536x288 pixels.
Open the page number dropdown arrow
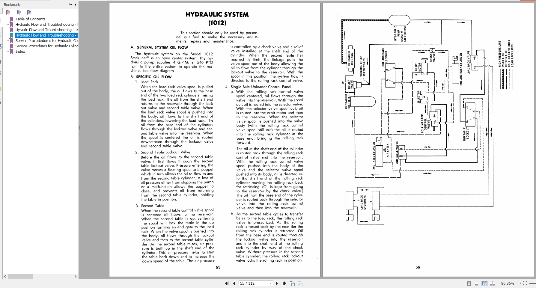point(271,283)
